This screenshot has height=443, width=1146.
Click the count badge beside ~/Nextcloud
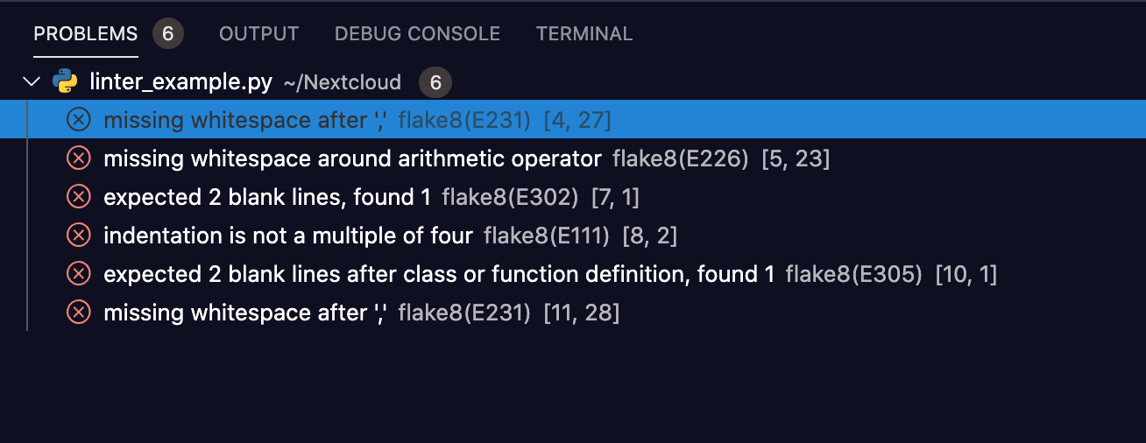[x=435, y=82]
